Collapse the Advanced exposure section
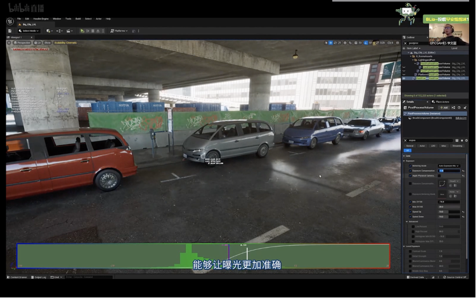 [x=407, y=221]
